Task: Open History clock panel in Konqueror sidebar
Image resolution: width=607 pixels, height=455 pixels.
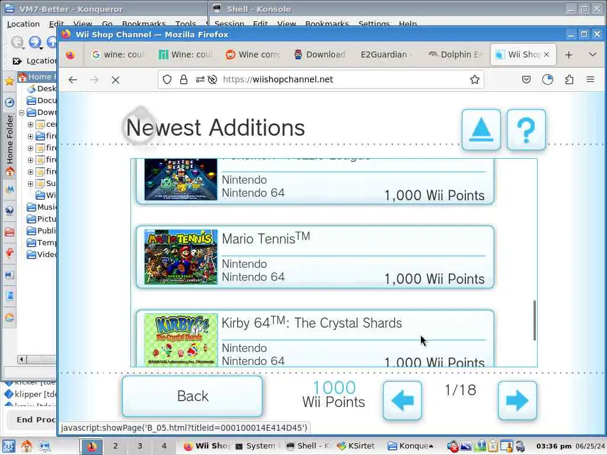Action: point(9,102)
